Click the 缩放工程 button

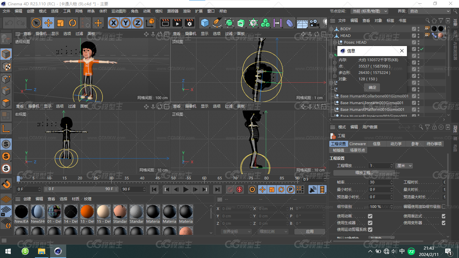click(364, 173)
